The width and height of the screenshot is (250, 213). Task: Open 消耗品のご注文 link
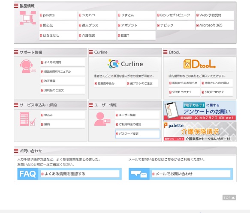coord(63,90)
